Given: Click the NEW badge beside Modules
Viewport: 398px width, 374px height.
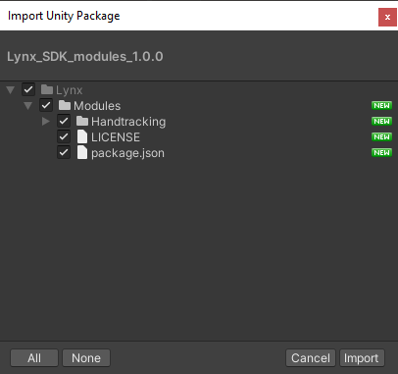Looking at the screenshot, I should point(381,105).
